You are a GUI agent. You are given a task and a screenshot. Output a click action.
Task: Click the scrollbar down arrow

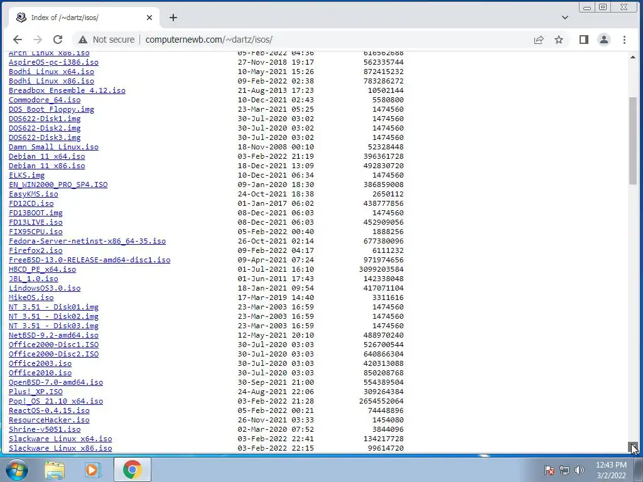pyautogui.click(x=633, y=447)
